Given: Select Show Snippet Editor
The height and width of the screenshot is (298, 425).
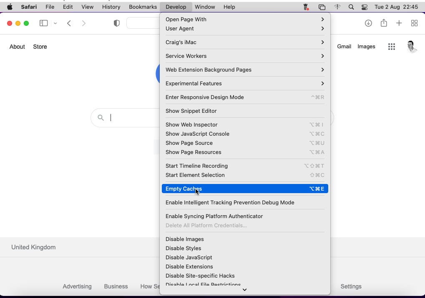Looking at the screenshot, I should click(x=245, y=111).
